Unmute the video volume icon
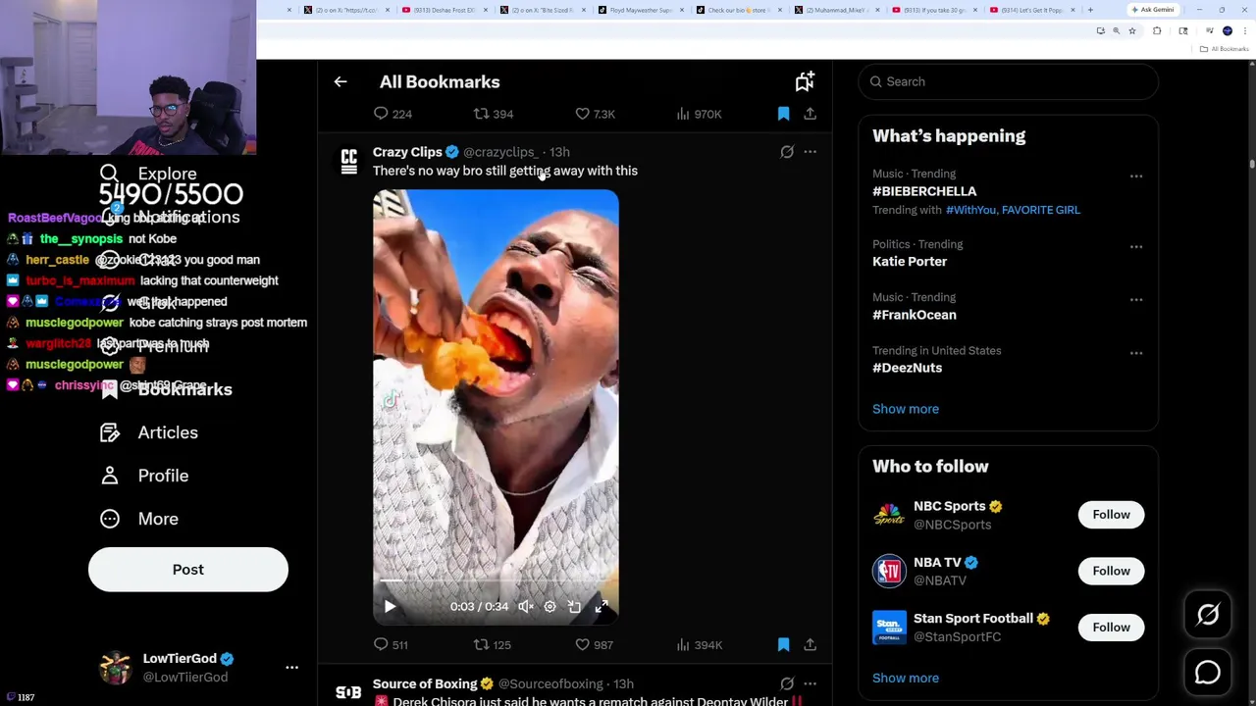 (526, 607)
